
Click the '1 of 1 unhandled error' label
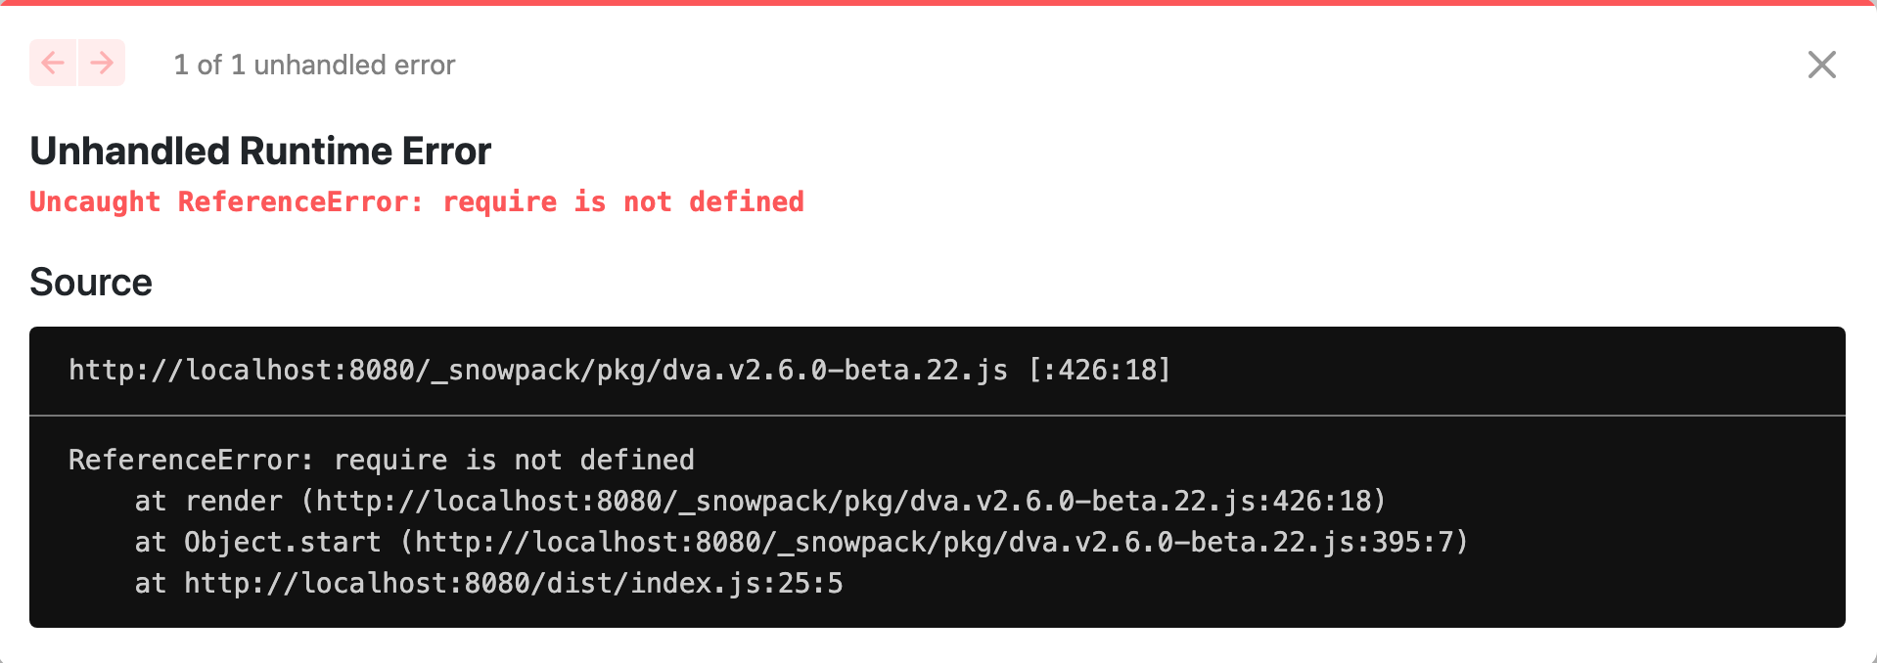pyautogui.click(x=314, y=65)
